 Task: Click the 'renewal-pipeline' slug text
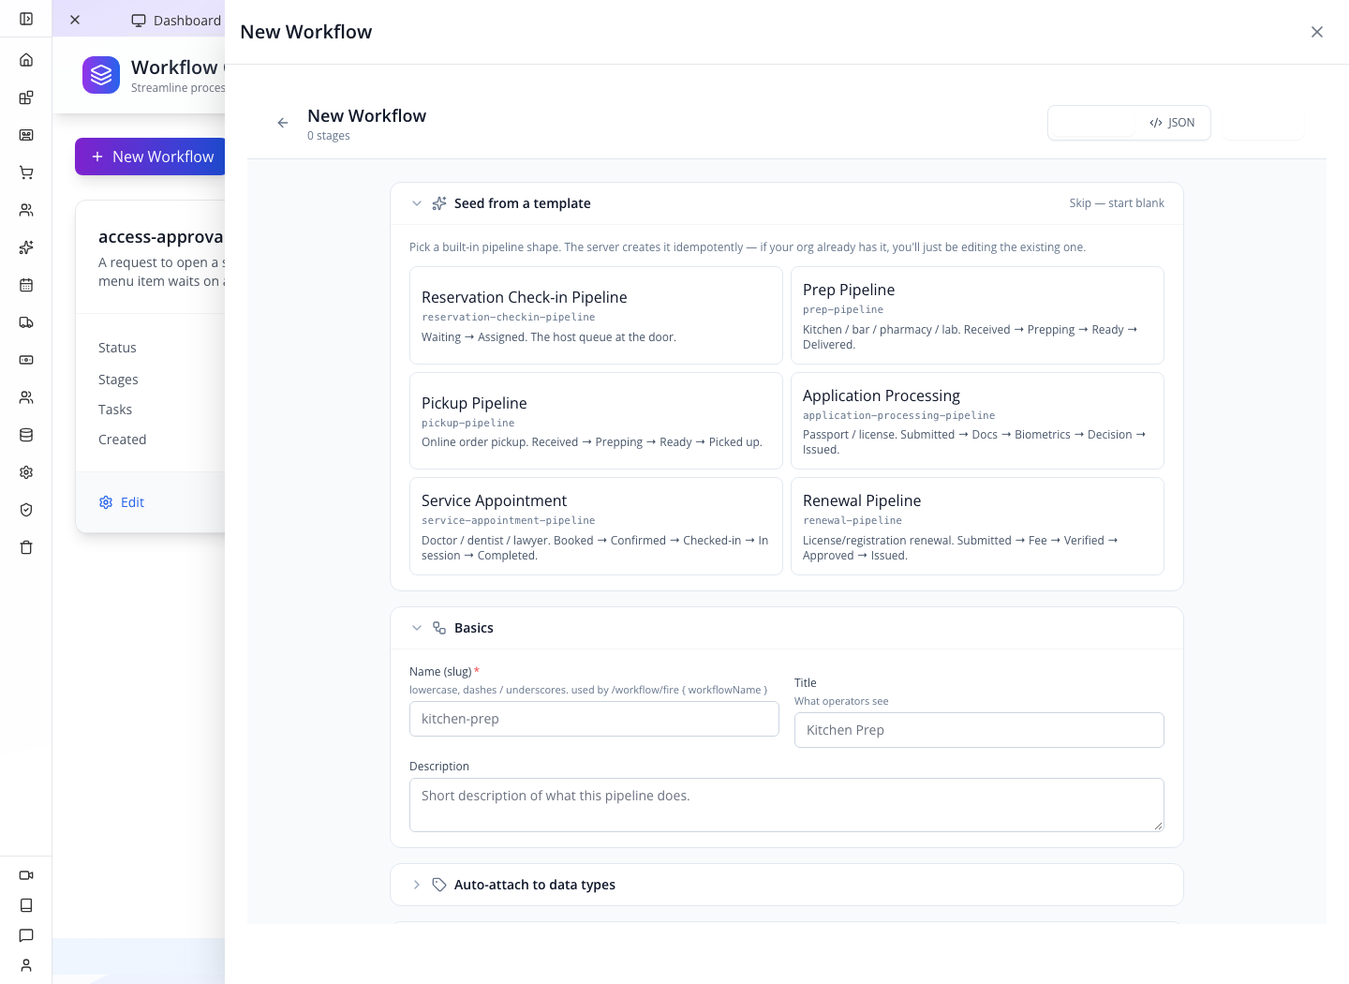pos(852,521)
